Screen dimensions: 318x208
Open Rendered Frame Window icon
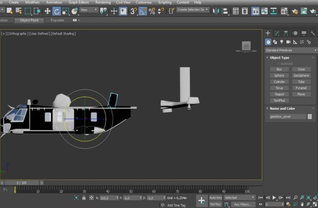[304, 11]
